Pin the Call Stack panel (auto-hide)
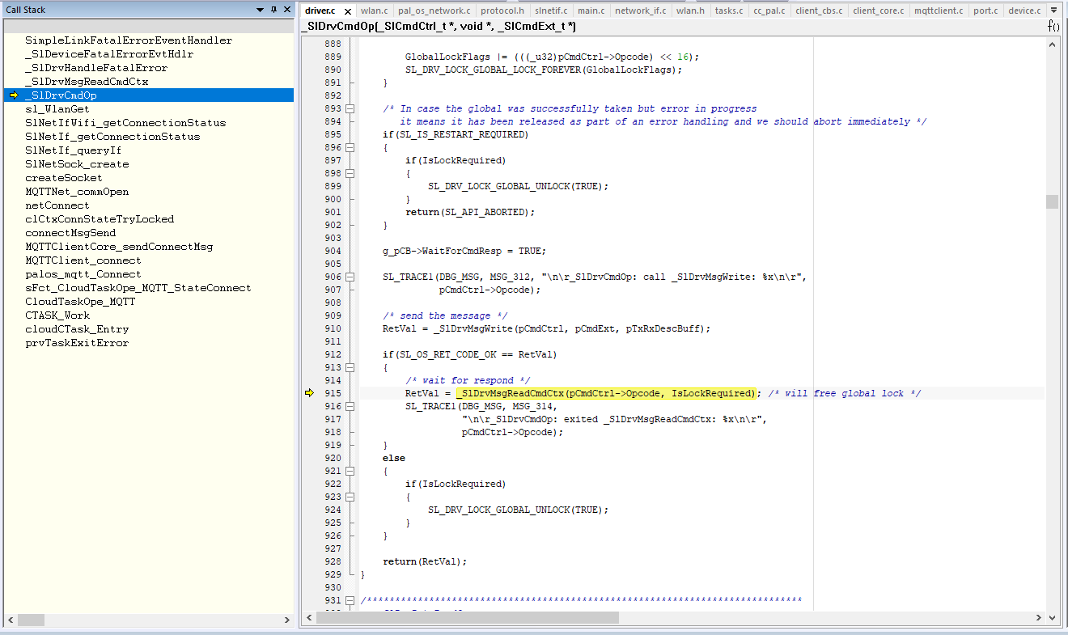 click(273, 10)
